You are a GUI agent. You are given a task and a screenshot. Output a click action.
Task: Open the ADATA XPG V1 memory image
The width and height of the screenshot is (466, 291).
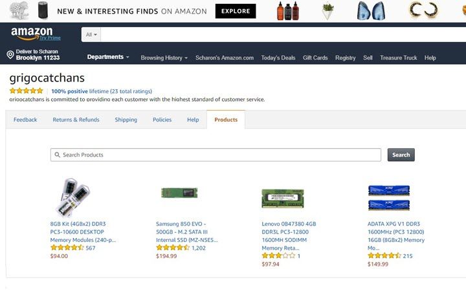(x=388, y=197)
